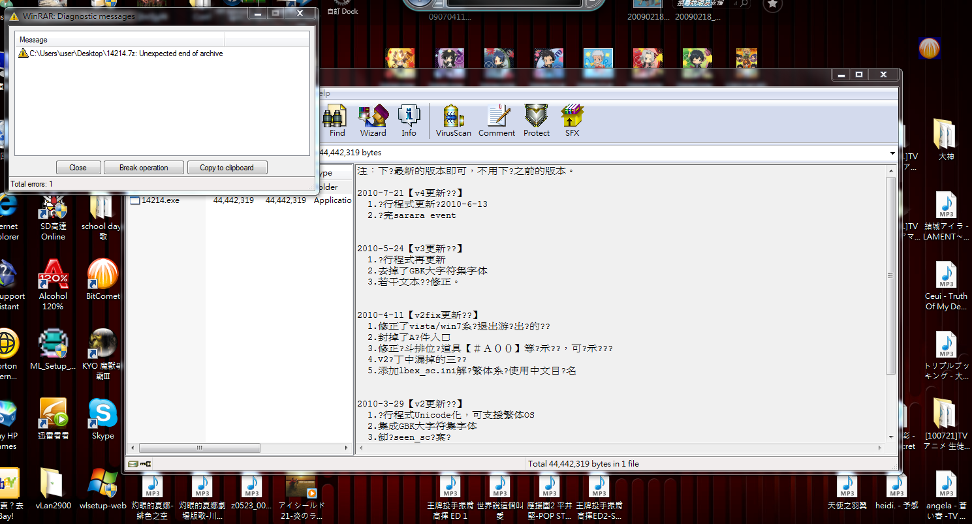972x524 pixels.
Task: Click the 2010-4-11 v2fix update line
Action: [418, 315]
